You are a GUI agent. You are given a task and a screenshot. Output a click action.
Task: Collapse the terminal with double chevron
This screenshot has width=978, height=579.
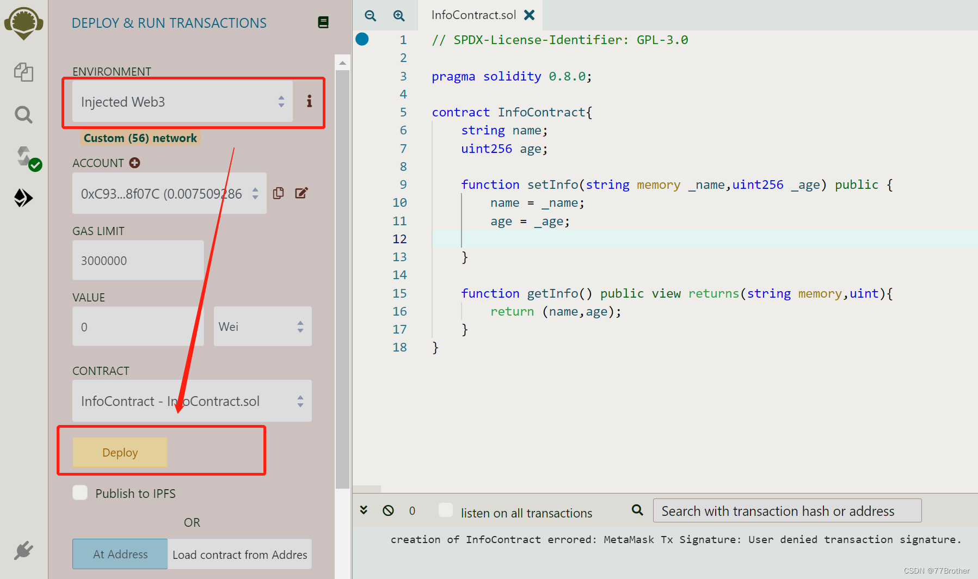[364, 510]
